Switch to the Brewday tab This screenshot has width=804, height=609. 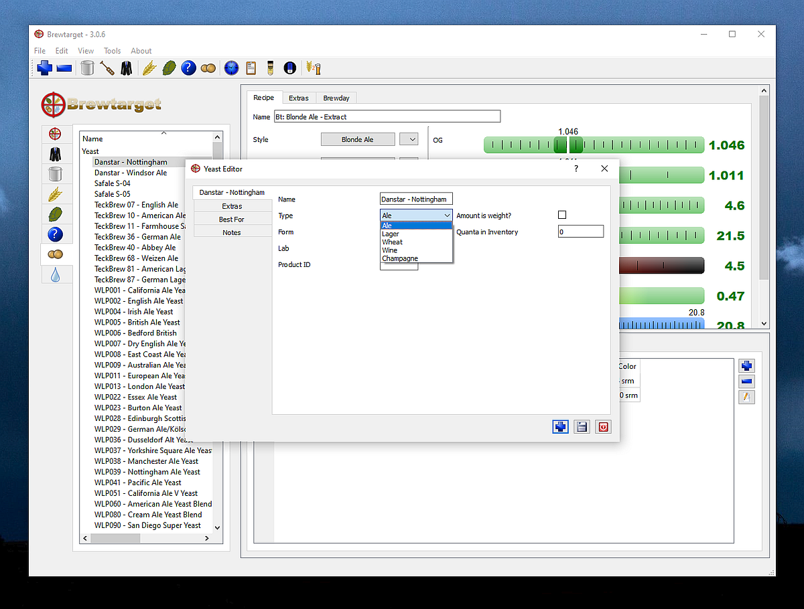pyautogui.click(x=336, y=98)
